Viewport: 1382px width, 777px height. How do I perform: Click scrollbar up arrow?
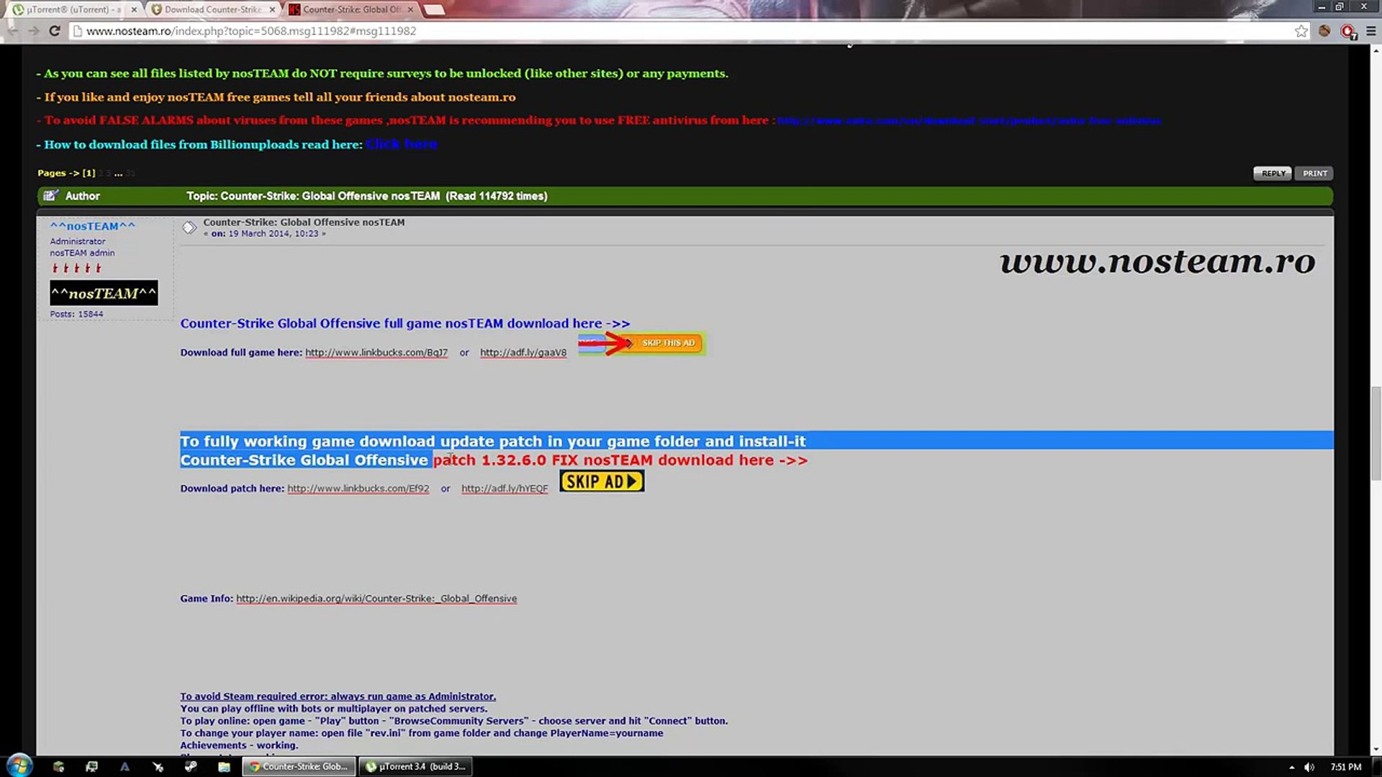[x=1376, y=50]
